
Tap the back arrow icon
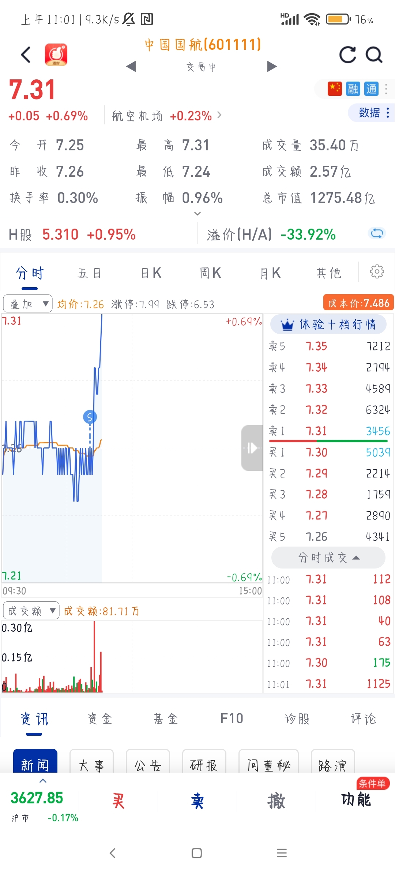point(26,55)
